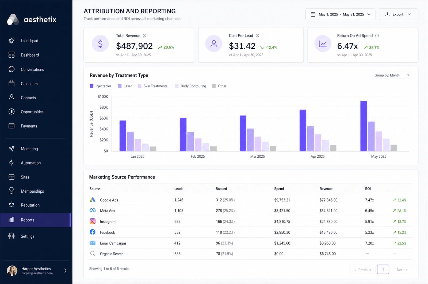This screenshot has height=284, width=428.
Task: Toggle the Injectables legend series
Action: 101,86
